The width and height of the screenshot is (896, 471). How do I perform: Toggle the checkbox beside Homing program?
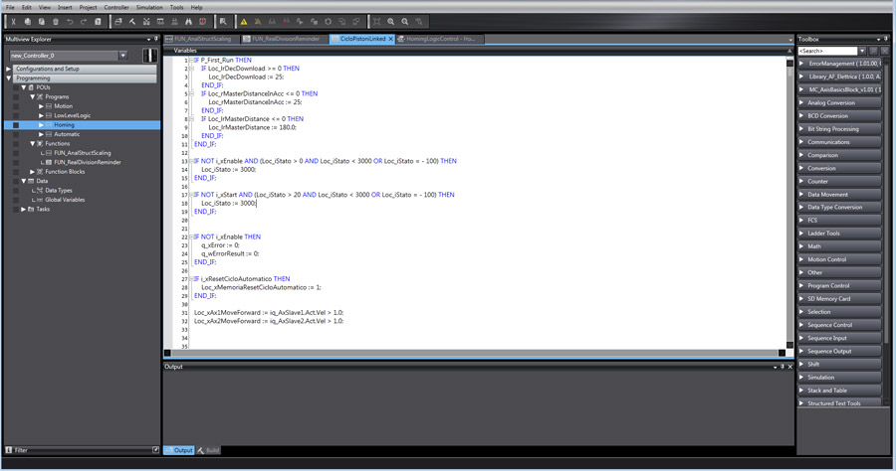click(16, 125)
